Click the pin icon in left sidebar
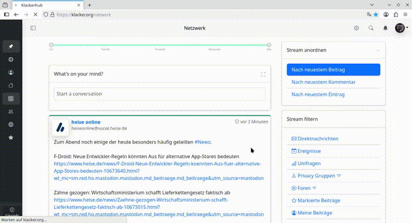 (x=11, y=47)
